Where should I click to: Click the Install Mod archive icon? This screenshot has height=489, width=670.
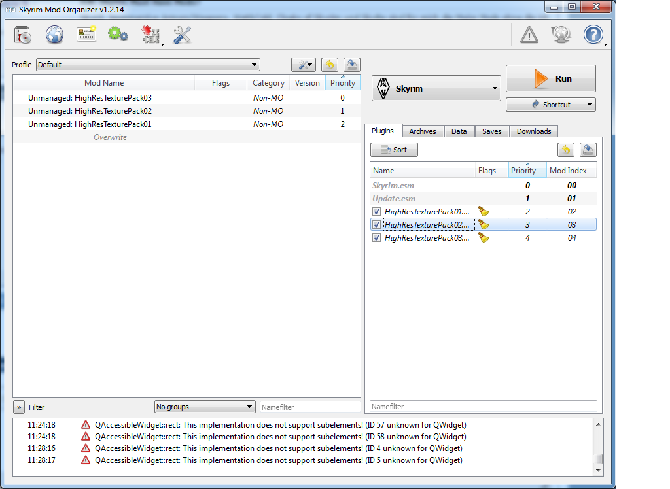tap(23, 35)
